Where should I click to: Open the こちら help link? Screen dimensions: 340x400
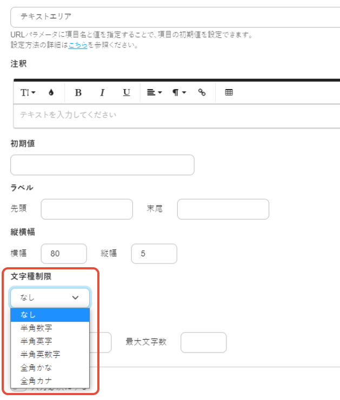[78, 45]
